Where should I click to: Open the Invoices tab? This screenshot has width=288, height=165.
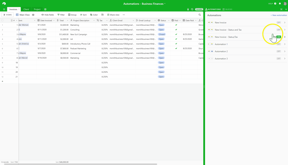(x=14, y=9)
